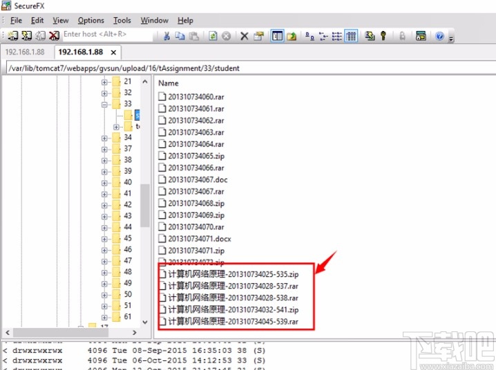
Task: Click the tree scrollbar up arrow
Action: 145,81
